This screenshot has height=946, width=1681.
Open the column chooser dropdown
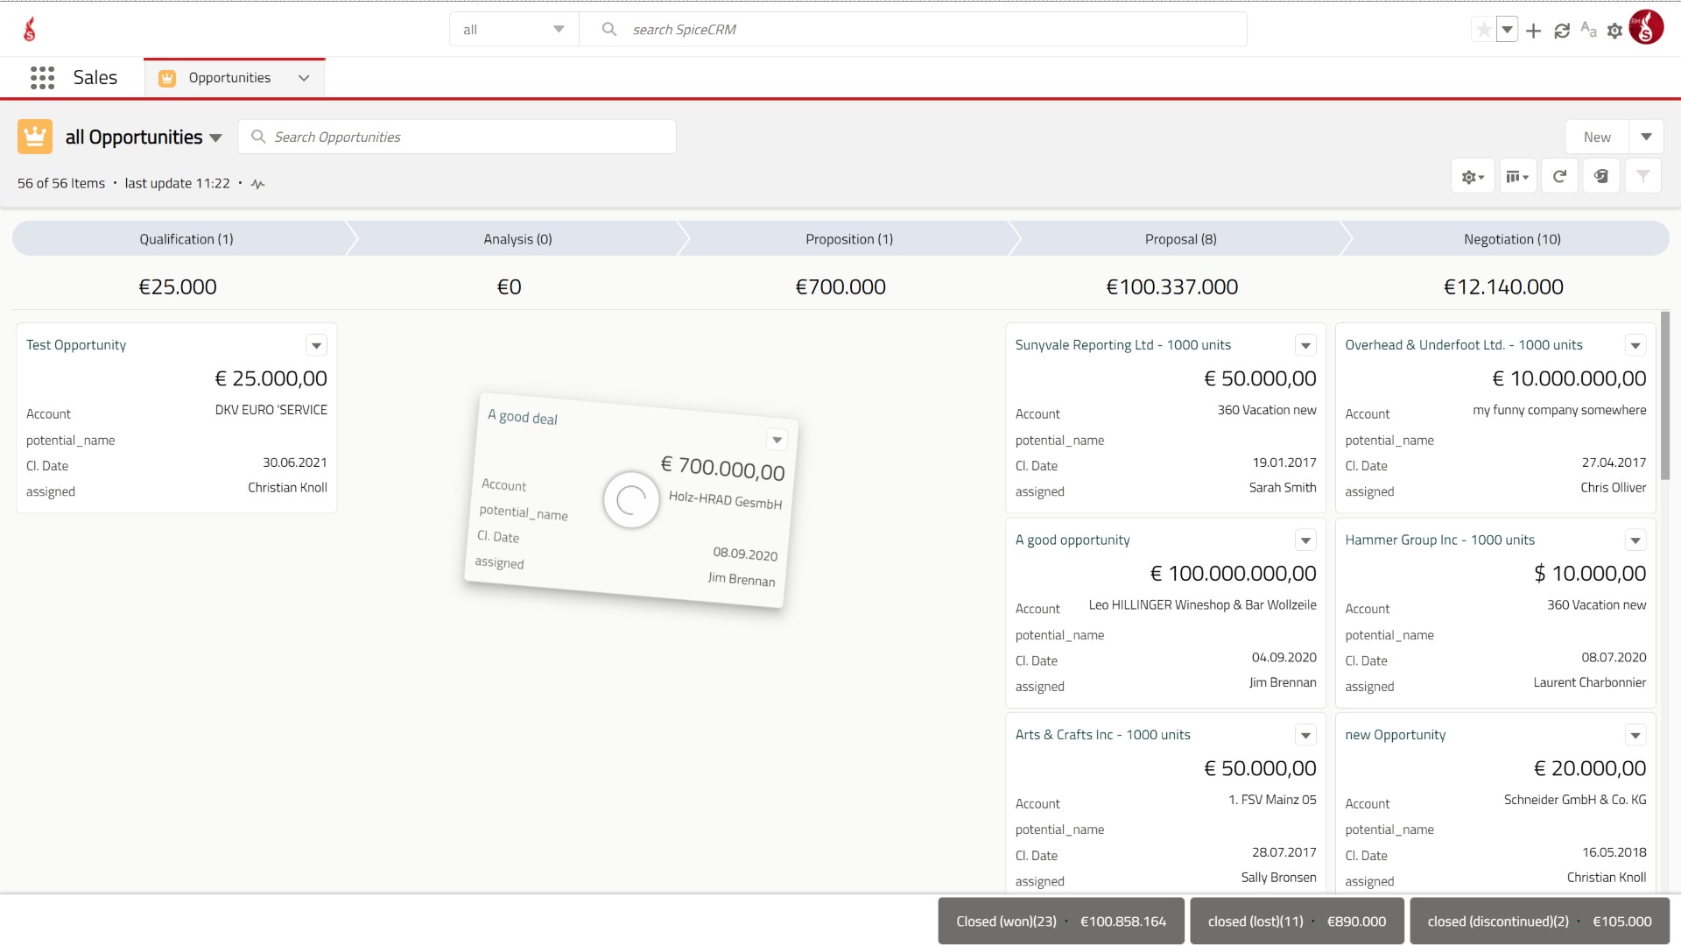[x=1517, y=176]
